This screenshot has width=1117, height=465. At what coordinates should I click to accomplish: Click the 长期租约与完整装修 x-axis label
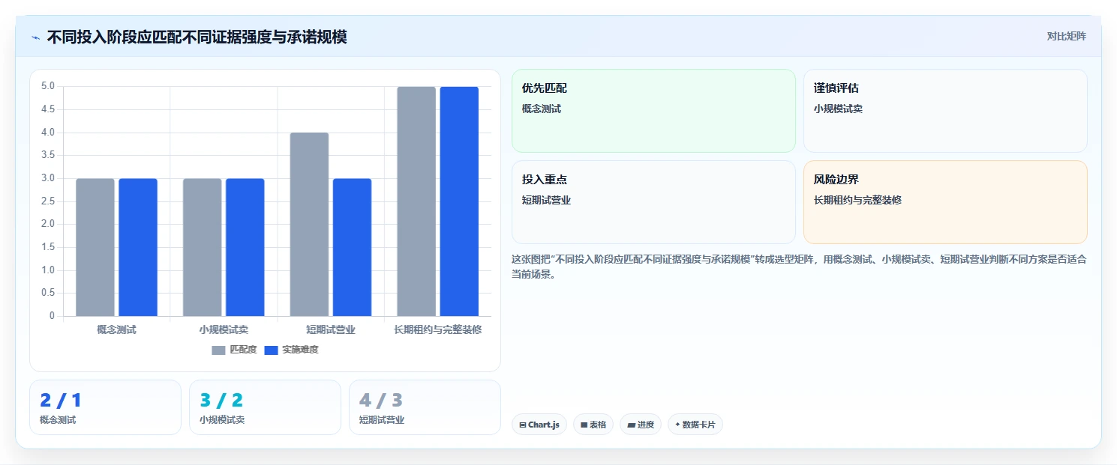click(438, 329)
